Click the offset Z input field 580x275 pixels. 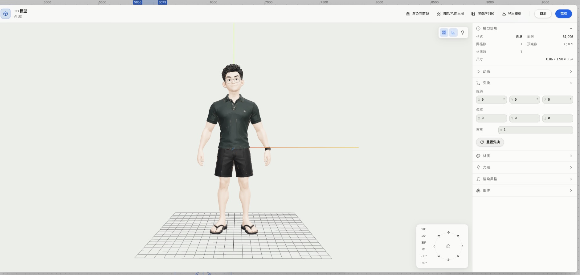tap(558, 118)
